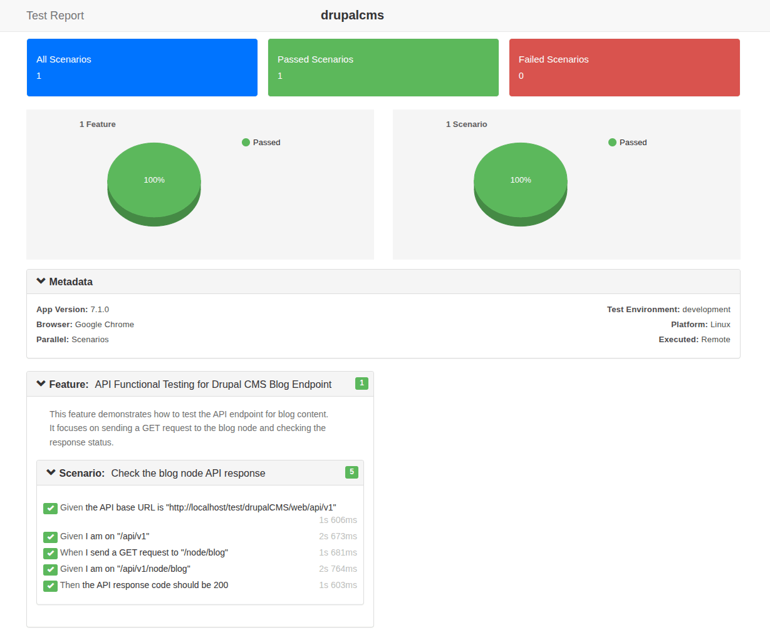Click the drupalcms title in header

(x=352, y=16)
